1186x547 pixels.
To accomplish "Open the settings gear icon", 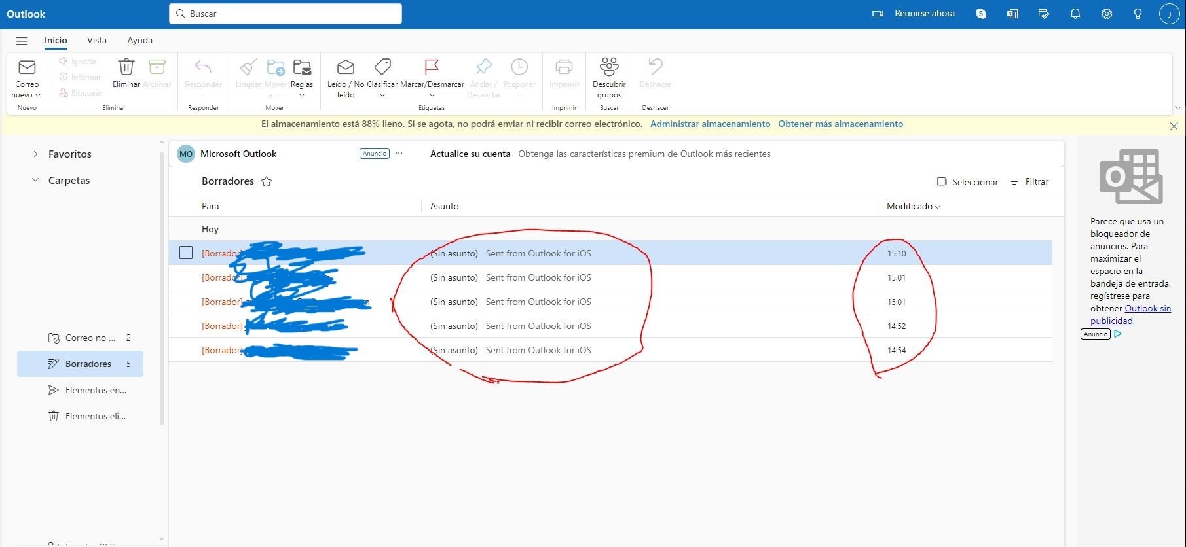I will 1107,14.
